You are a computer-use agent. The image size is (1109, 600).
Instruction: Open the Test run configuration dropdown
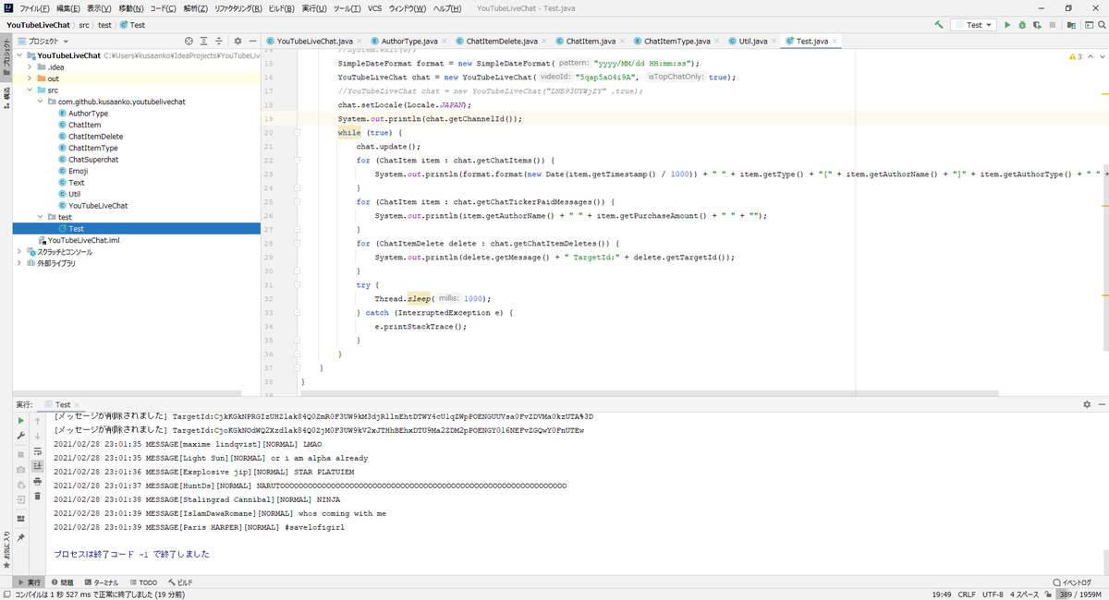tap(974, 25)
